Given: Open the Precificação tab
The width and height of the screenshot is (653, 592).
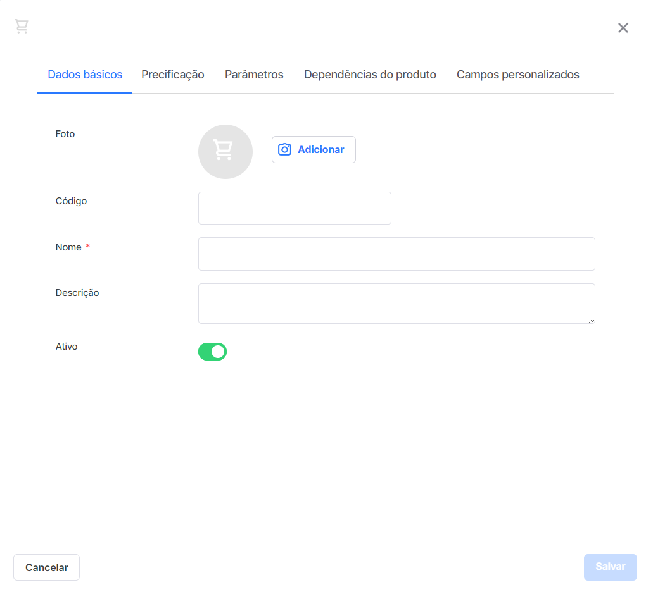Looking at the screenshot, I should click(173, 75).
